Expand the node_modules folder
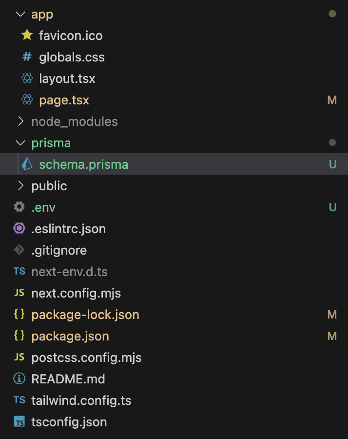This screenshot has height=439, width=348. 19,121
